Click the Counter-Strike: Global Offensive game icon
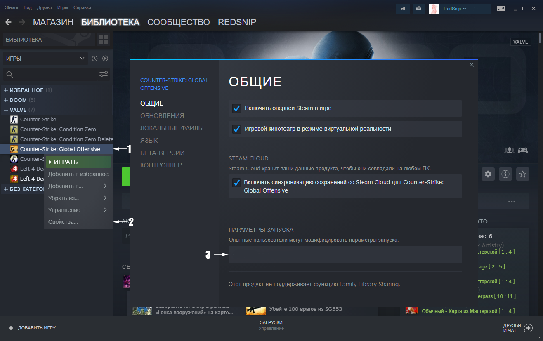The height and width of the screenshot is (341, 543). point(14,149)
